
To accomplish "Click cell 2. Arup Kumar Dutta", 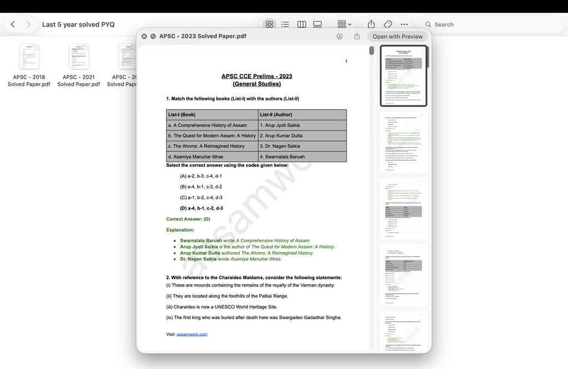I will point(302,136).
